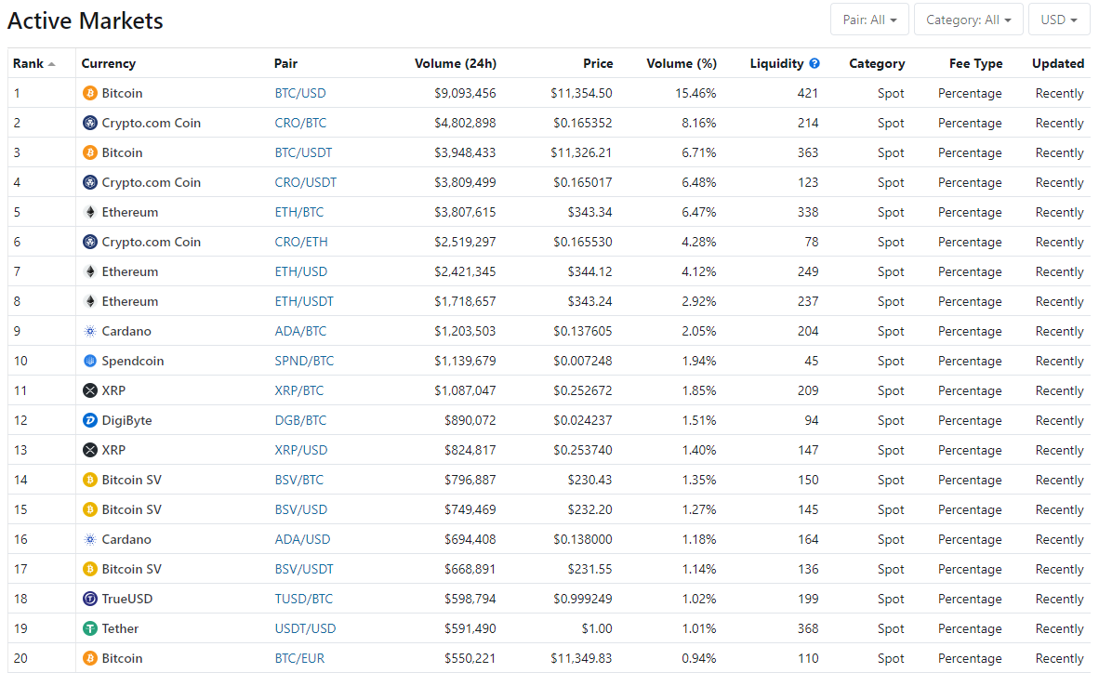
Task: Click the TrueUSD currency name
Action: click(126, 599)
